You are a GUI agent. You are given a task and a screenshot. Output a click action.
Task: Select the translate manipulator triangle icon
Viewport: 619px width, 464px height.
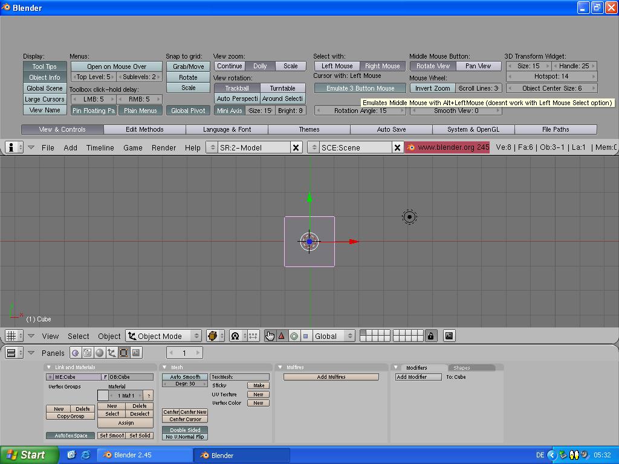tap(281, 336)
